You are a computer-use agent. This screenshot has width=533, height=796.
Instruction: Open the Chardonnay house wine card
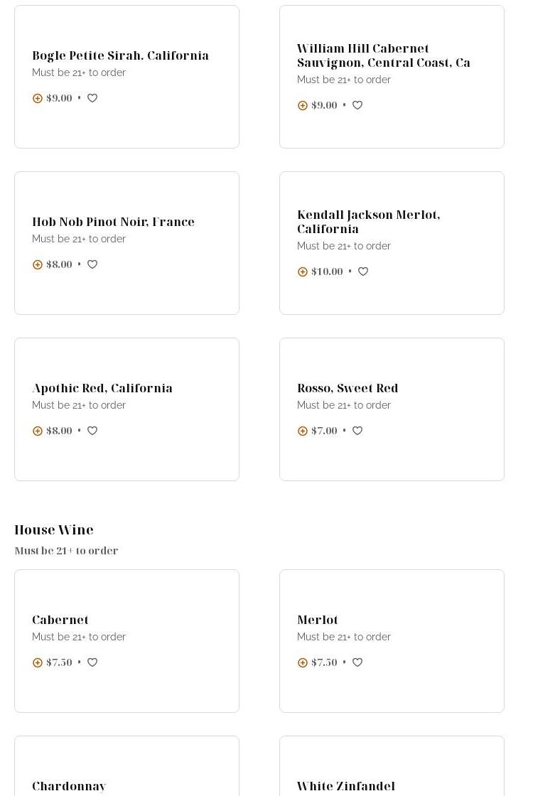pos(69,786)
